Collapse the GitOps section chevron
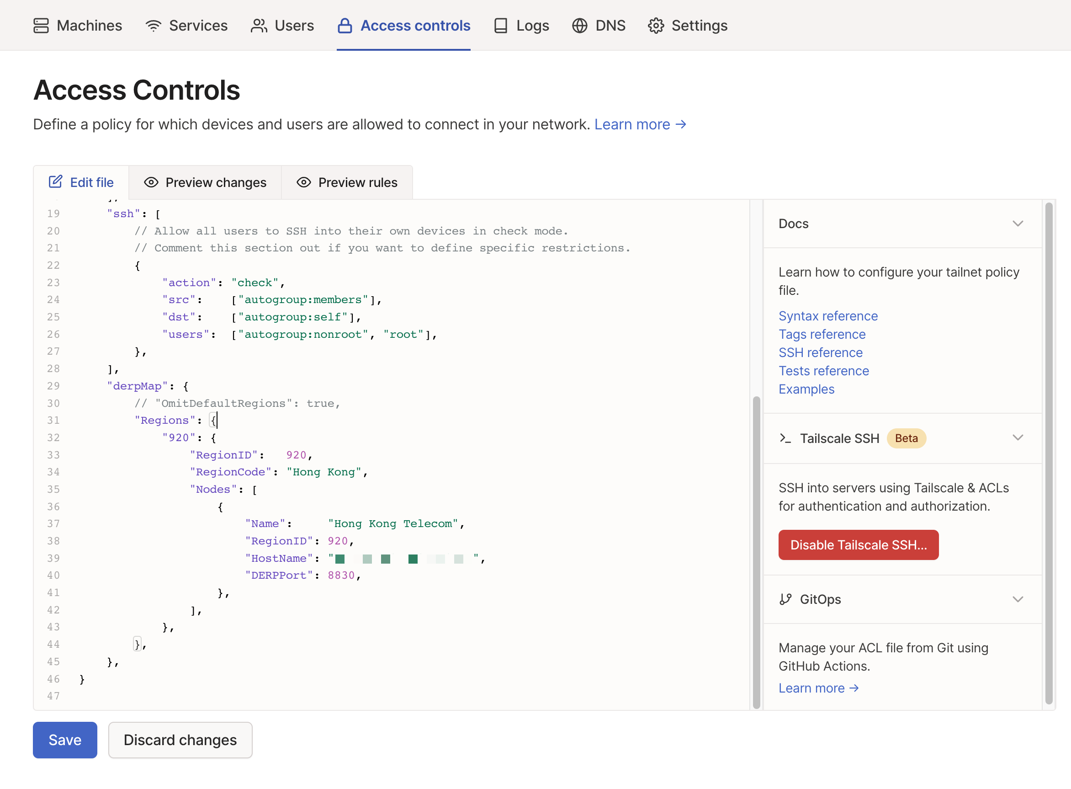The width and height of the screenshot is (1071, 789). [1018, 599]
